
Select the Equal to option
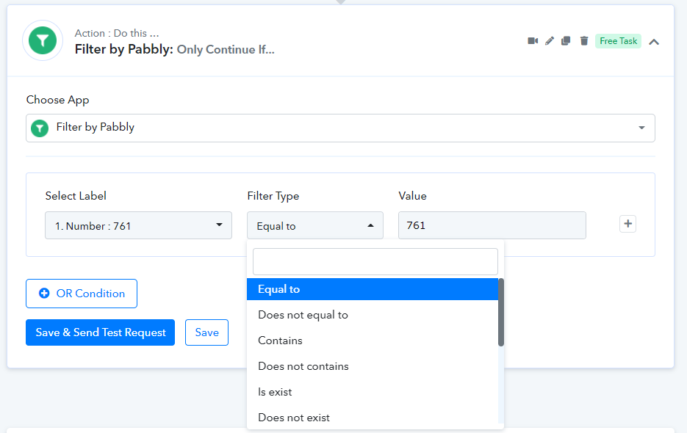tap(373, 289)
